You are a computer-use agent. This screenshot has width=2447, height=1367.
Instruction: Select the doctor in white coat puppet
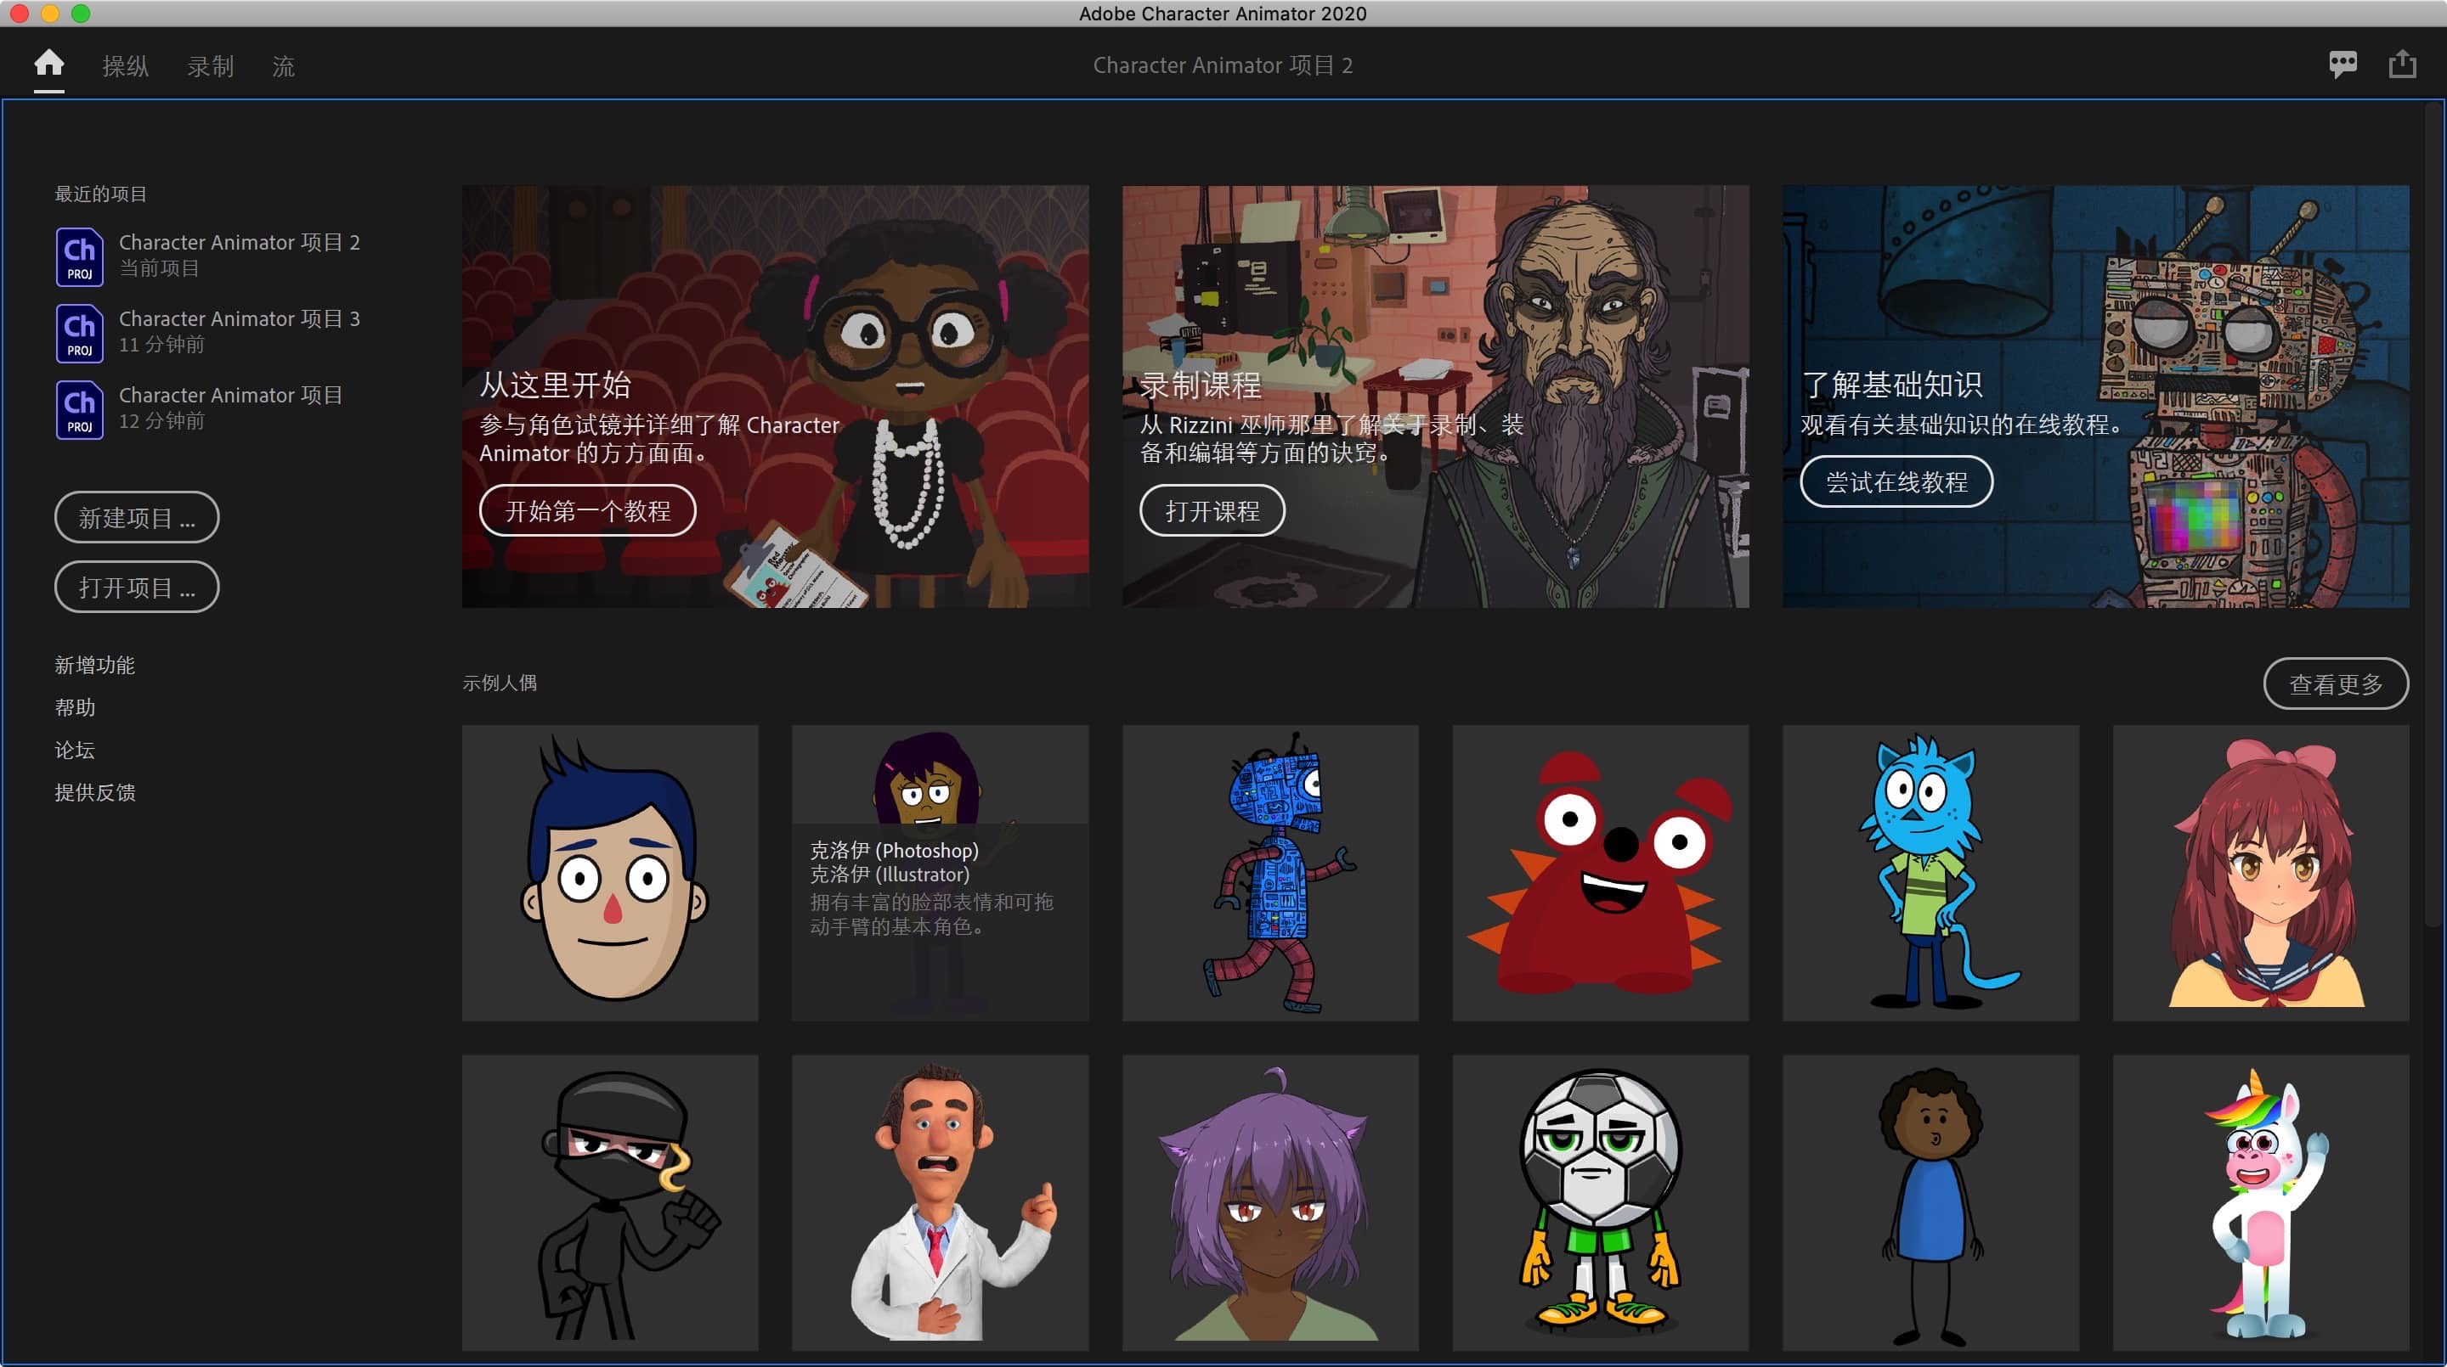point(941,1203)
